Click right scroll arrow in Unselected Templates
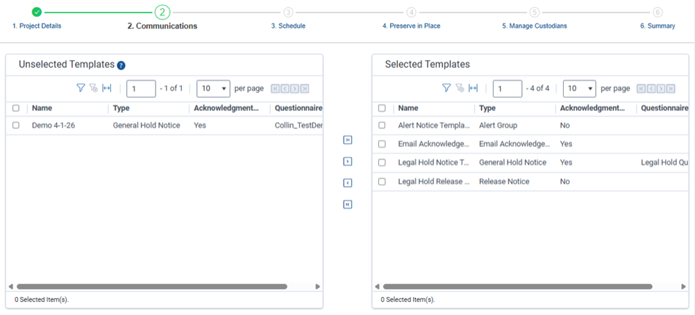Viewport: 695px width, 315px height. point(317,287)
